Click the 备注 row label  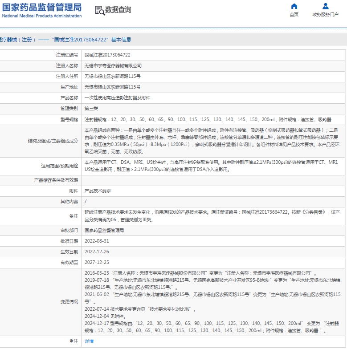74,216
